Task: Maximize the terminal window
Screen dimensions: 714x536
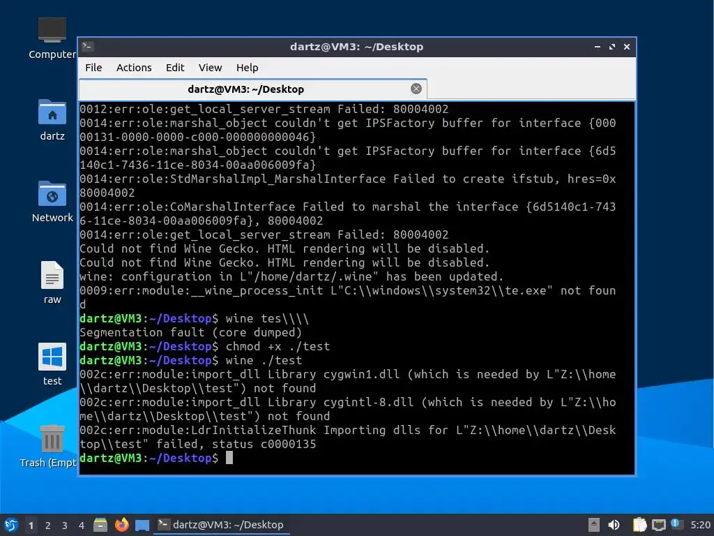Action: tap(612, 47)
